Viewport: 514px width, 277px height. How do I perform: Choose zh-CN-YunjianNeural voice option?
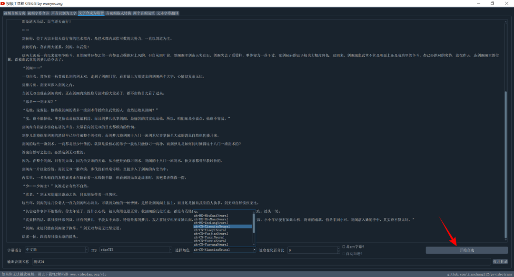[223, 234]
